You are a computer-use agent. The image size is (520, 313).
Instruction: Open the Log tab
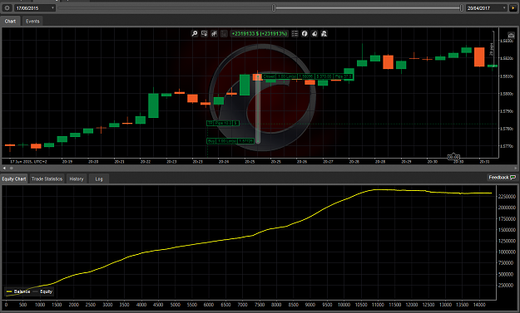click(x=99, y=179)
